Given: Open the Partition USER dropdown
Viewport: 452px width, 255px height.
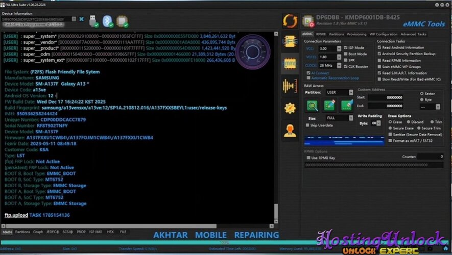Looking at the screenshot, I should pos(351,92).
